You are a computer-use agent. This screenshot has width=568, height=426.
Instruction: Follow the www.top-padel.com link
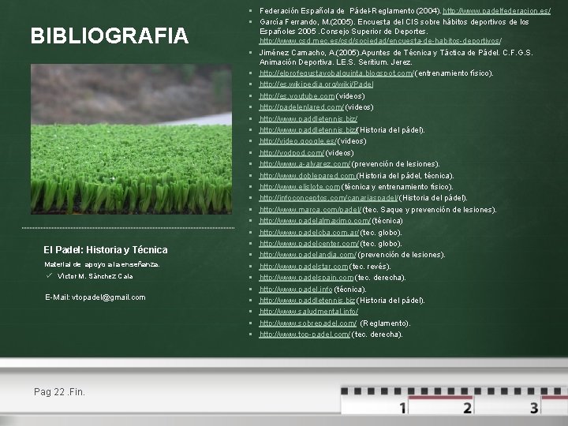tap(305, 334)
